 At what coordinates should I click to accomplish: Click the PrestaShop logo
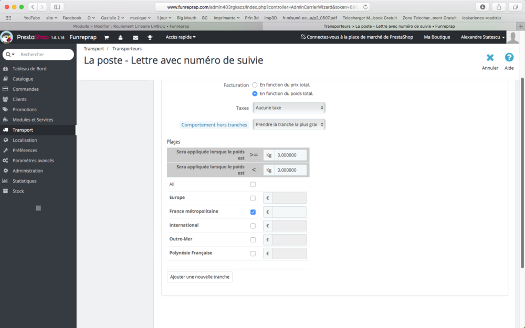coord(33,37)
